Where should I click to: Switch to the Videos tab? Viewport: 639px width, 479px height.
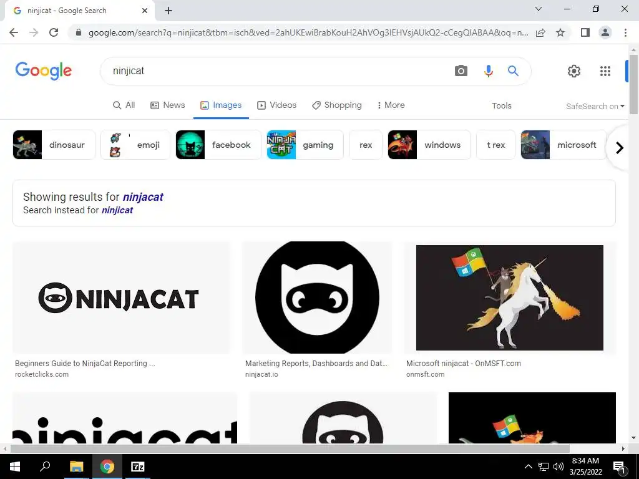click(x=276, y=105)
